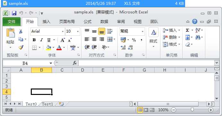Click the Sort and Filter icon
Image resolution: width=222 pixels, height=116 pixels.
coord(198,30)
